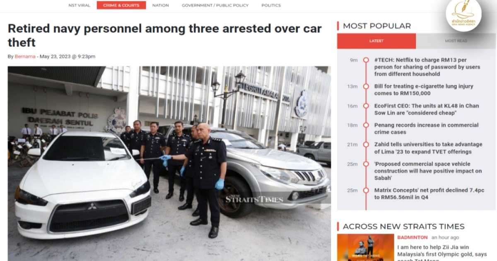
Task: Read the EcoFirst CEO KL48 article
Action: coord(426,109)
